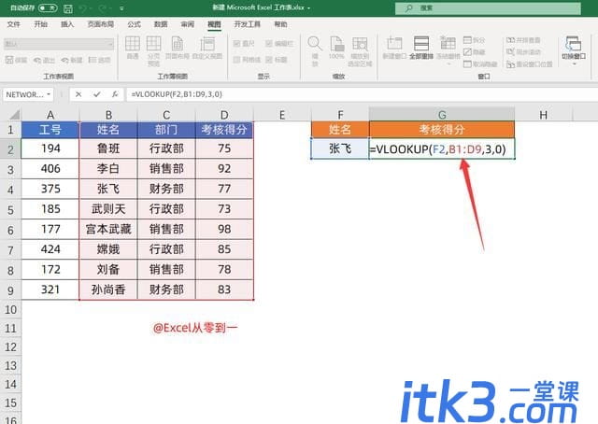Open the Help (帮助) tab
The height and width of the screenshot is (424, 598).
[280, 24]
